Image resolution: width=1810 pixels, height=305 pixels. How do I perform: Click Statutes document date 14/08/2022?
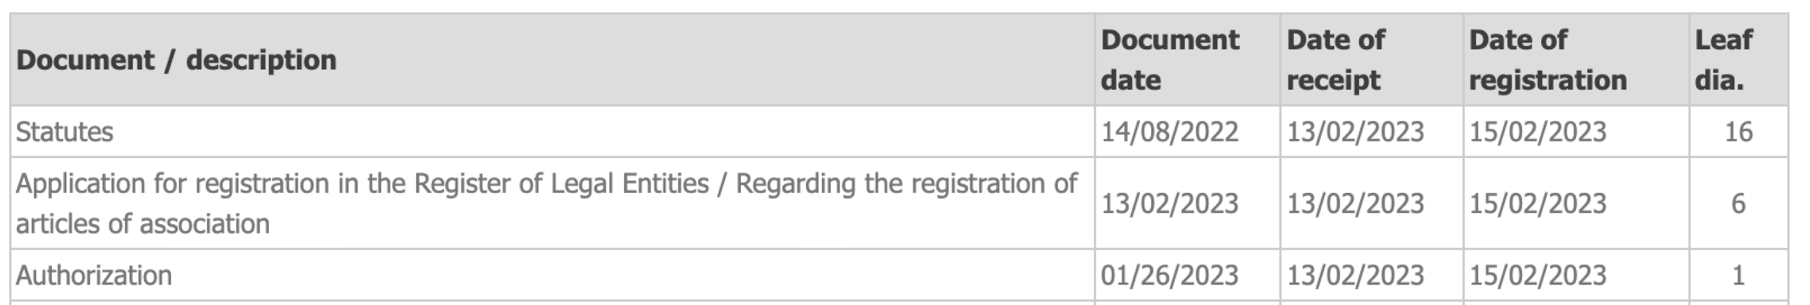[1169, 132]
